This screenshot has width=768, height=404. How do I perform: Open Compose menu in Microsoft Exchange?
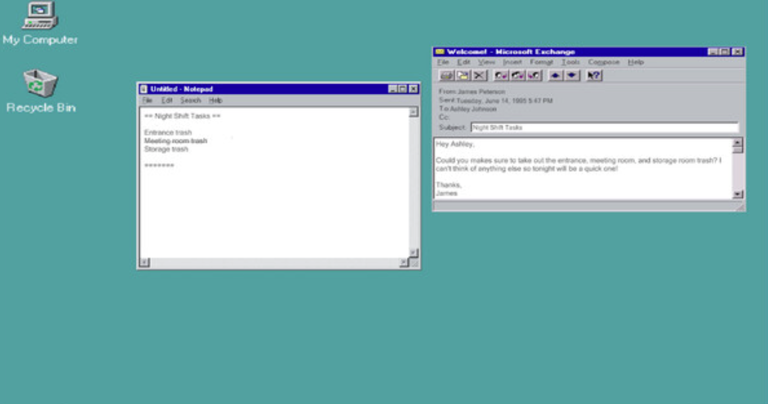(604, 62)
